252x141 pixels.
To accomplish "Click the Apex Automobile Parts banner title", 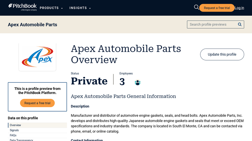I will click(x=32, y=25).
